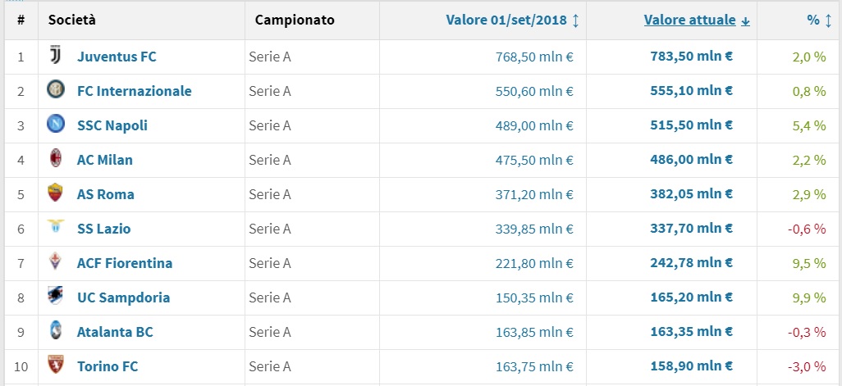Click the AC Milan crest icon
Screen dimensions: 842x386
[55, 160]
